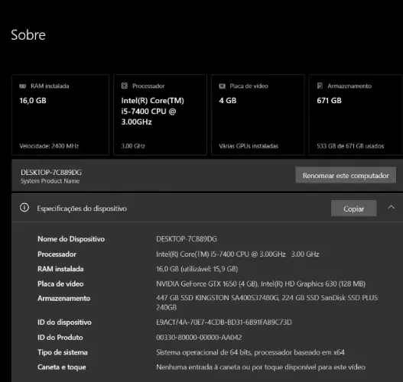Viewport: 403px width, 382px height.
Task: Click the Nenhuma entrada à caneta value
Action: tap(261, 367)
